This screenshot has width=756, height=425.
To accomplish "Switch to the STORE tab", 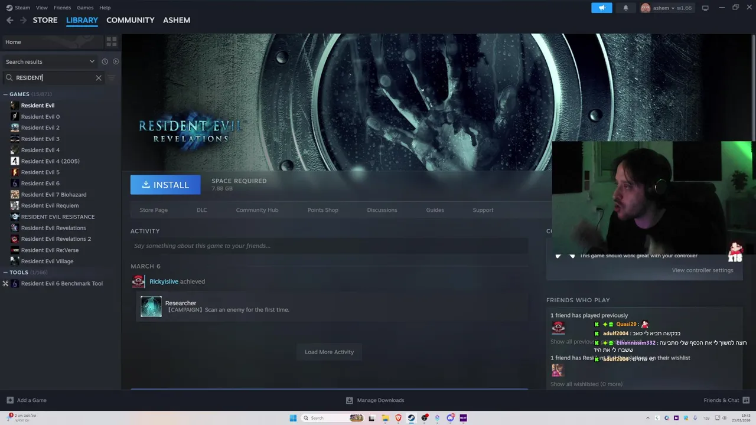I will (45, 20).
